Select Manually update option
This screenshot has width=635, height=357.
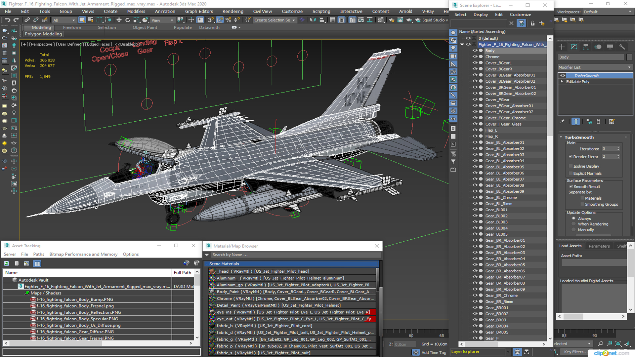click(574, 230)
